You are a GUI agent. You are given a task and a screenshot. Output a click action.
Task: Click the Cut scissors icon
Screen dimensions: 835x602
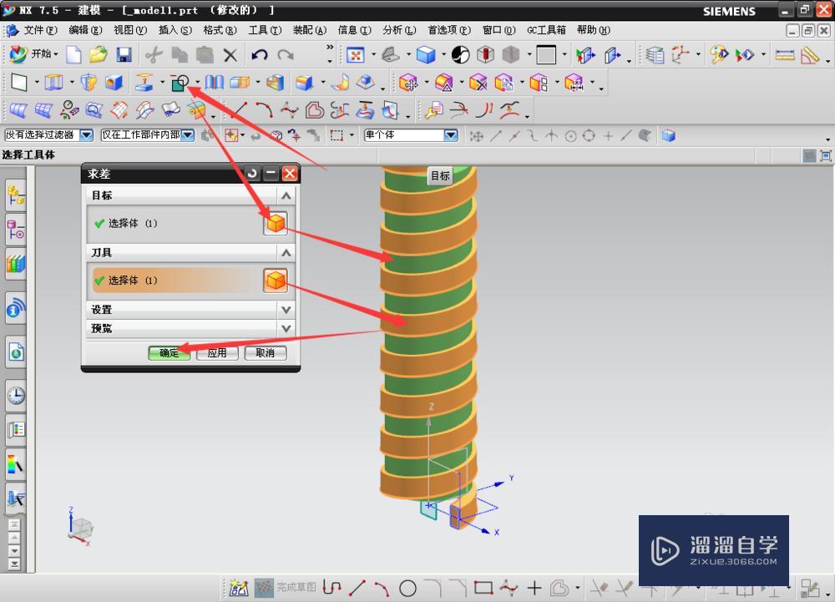coord(154,54)
